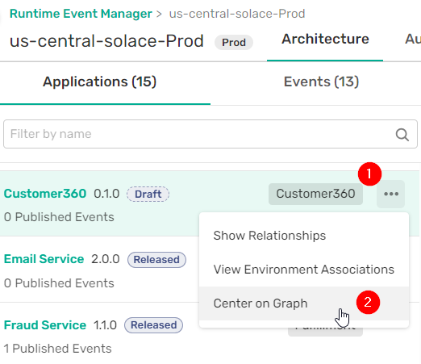Open the Email Service application link

click(44, 259)
